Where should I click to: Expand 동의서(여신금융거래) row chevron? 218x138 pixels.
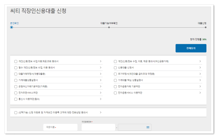200,61
